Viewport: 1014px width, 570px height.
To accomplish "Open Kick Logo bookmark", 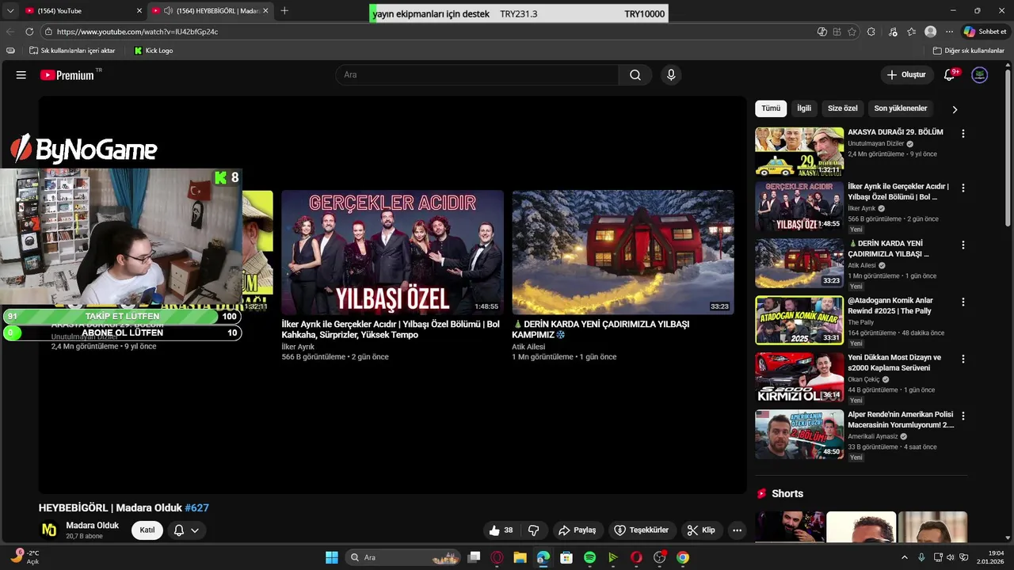I will [x=153, y=51].
